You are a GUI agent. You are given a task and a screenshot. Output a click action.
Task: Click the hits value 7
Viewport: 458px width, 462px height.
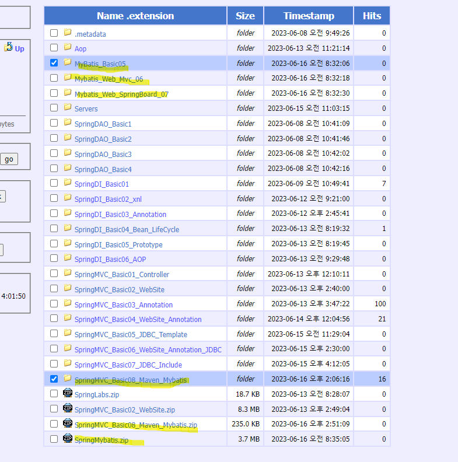coord(384,184)
